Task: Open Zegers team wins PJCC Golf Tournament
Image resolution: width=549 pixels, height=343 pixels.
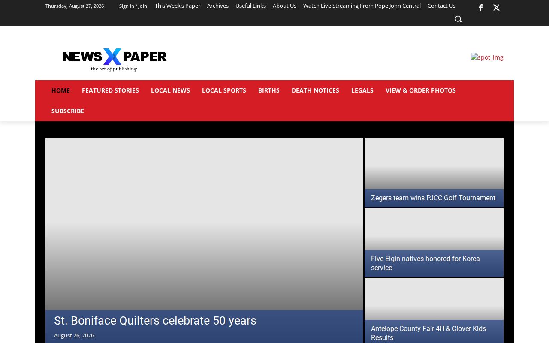Action: pos(433,198)
